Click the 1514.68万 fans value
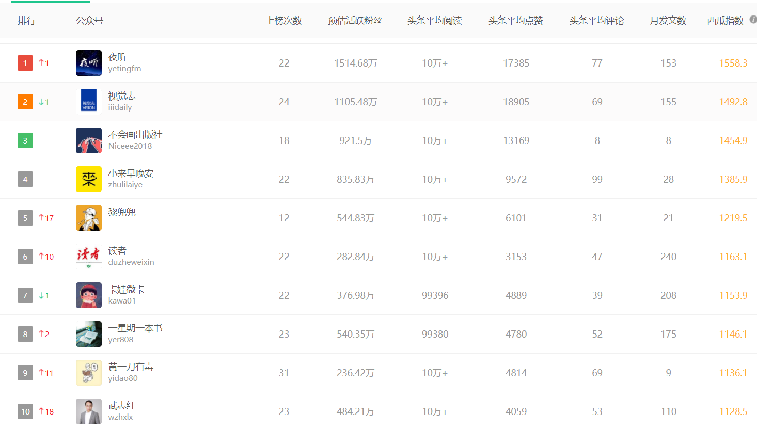Image resolution: width=757 pixels, height=430 pixels. coord(355,63)
